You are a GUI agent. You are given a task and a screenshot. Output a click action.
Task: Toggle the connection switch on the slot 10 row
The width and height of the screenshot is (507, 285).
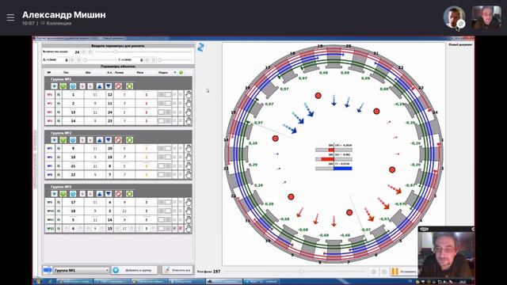164,157
